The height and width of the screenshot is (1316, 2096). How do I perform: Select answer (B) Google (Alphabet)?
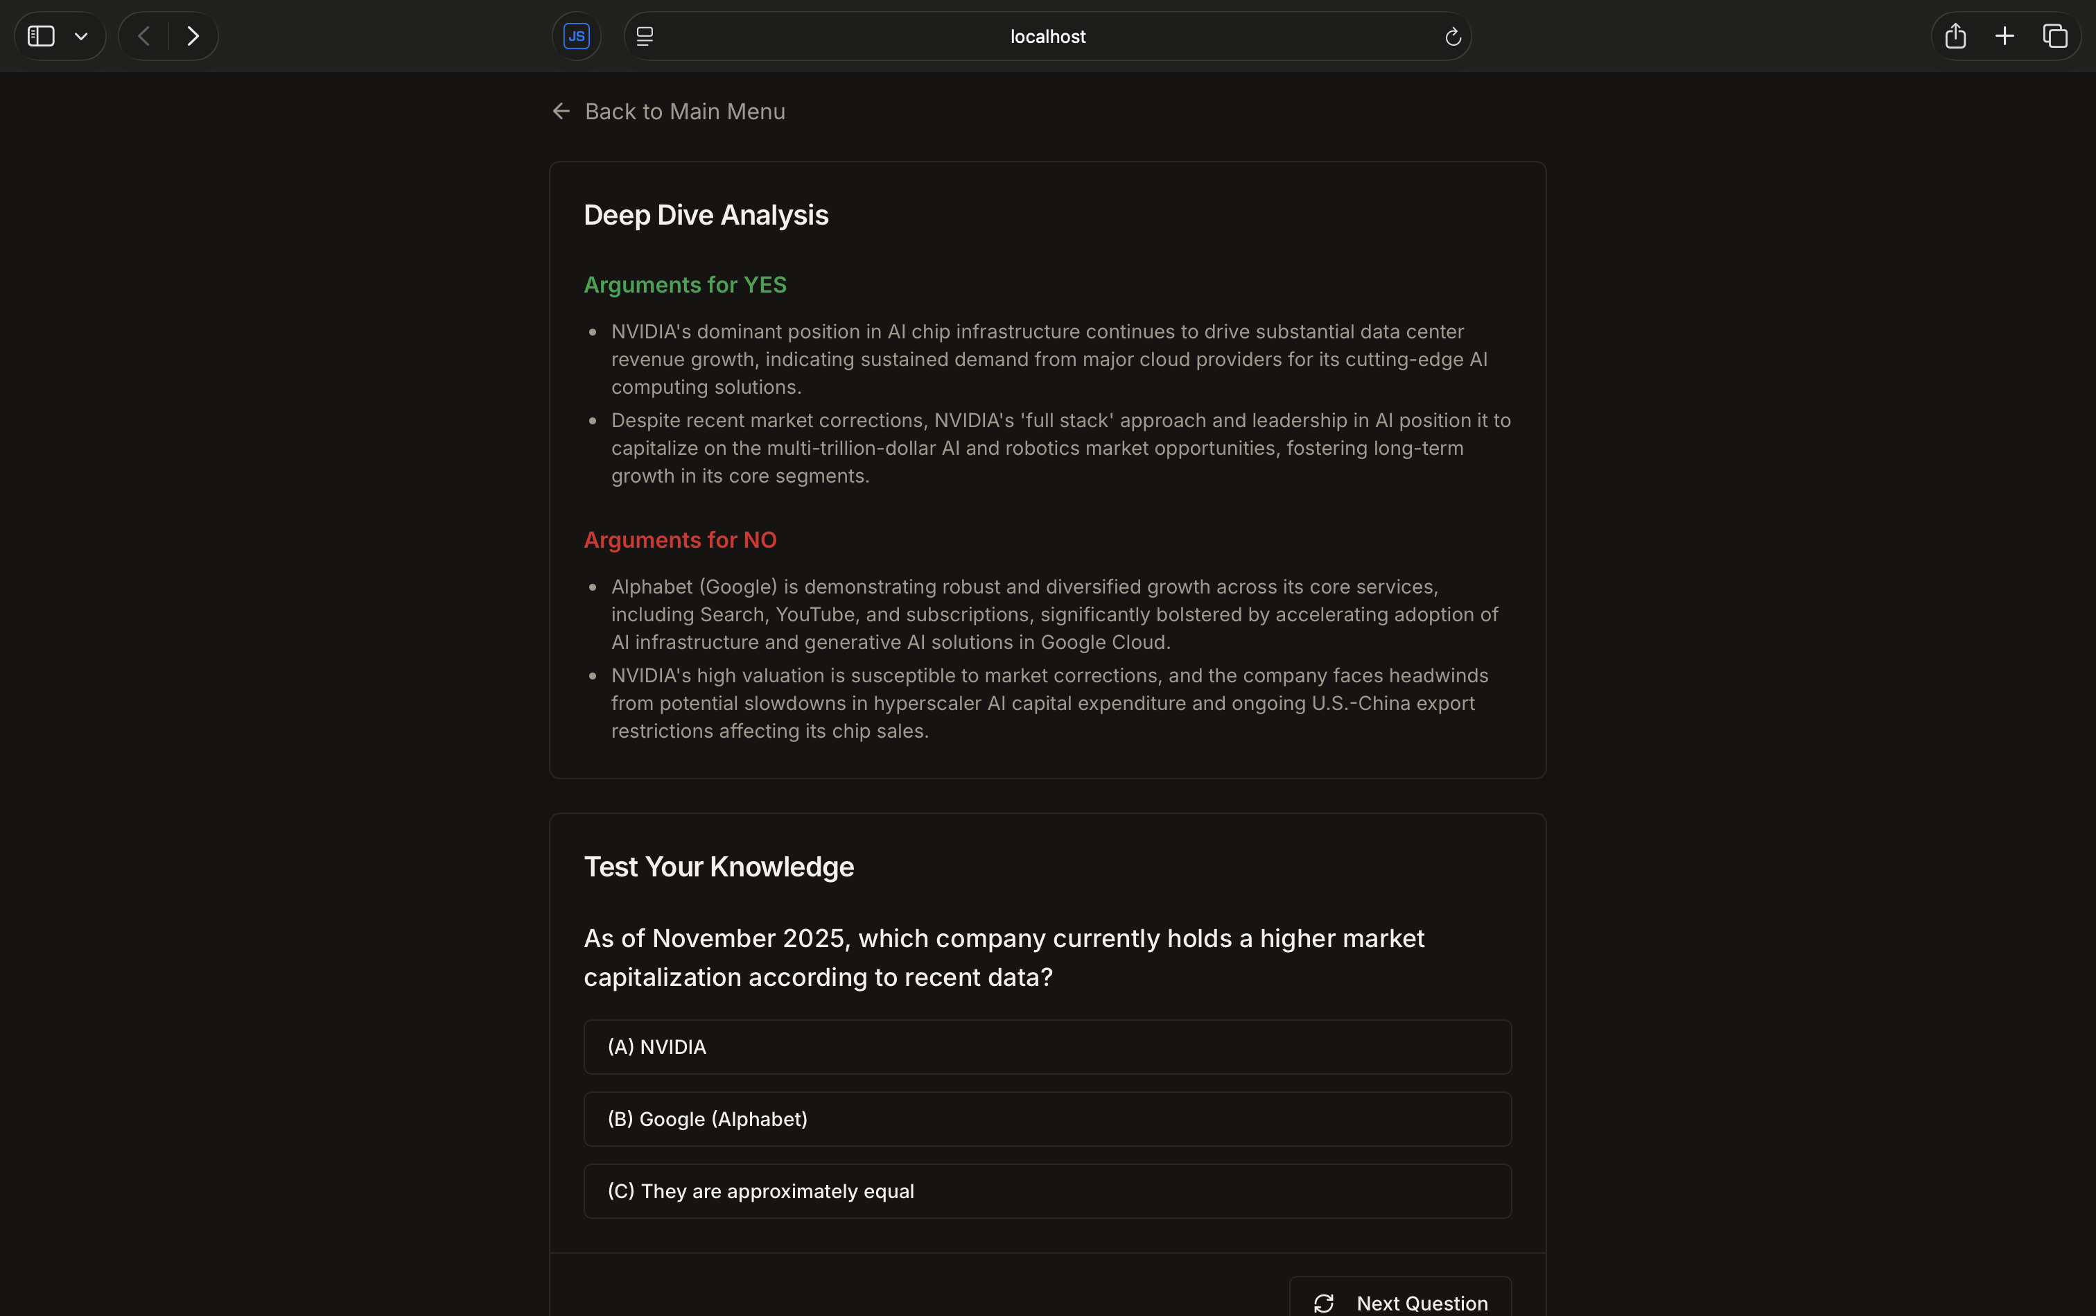pos(1047,1119)
